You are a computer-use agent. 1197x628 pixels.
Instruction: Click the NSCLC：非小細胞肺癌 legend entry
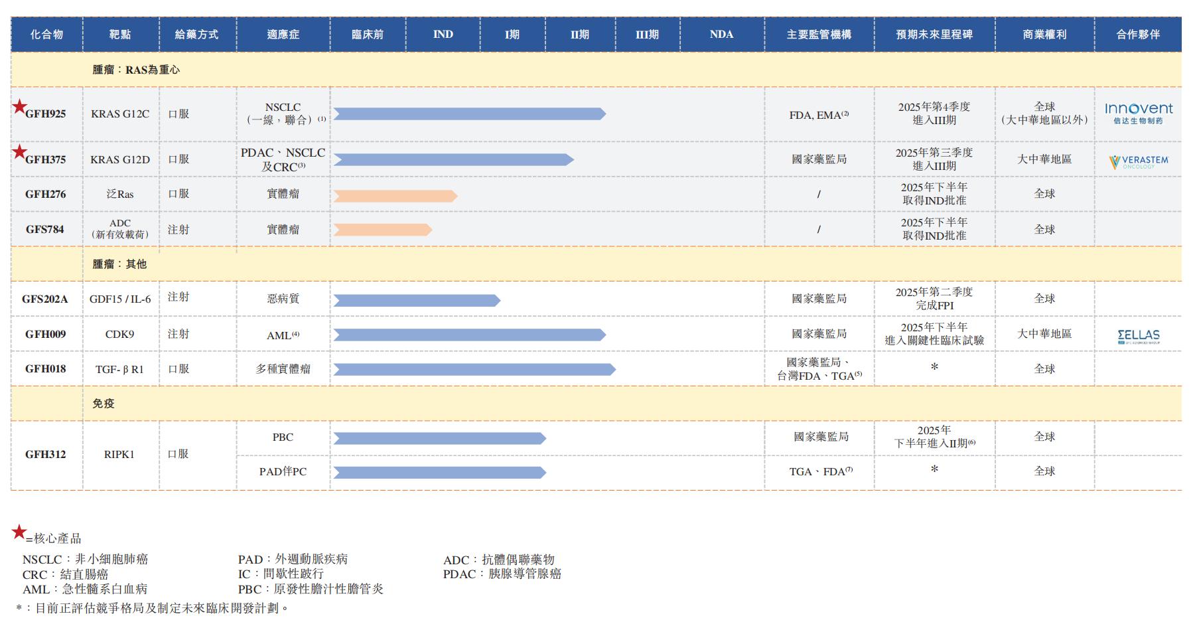coord(85,560)
